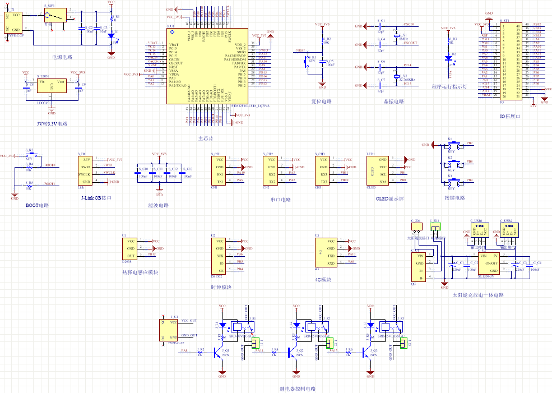This screenshot has width=552, height=393.
Task: Click the 'BOOT电路' section title
Action: (38, 205)
